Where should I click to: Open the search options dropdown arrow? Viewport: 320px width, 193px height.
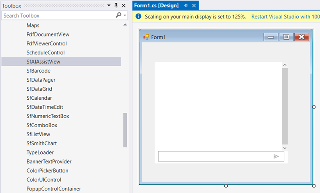point(125,16)
